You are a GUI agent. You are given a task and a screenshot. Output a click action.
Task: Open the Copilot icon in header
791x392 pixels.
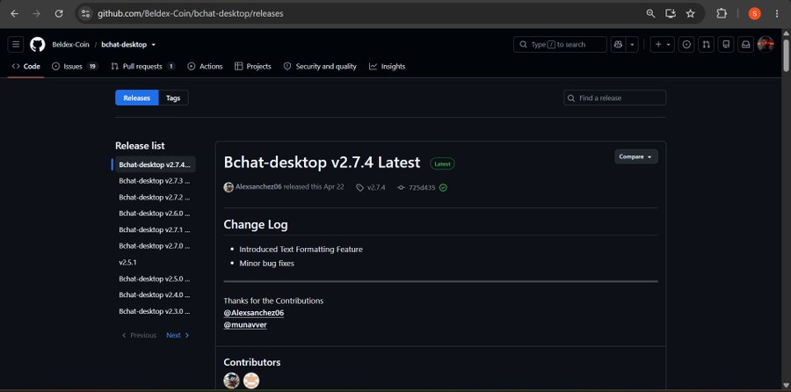(618, 45)
